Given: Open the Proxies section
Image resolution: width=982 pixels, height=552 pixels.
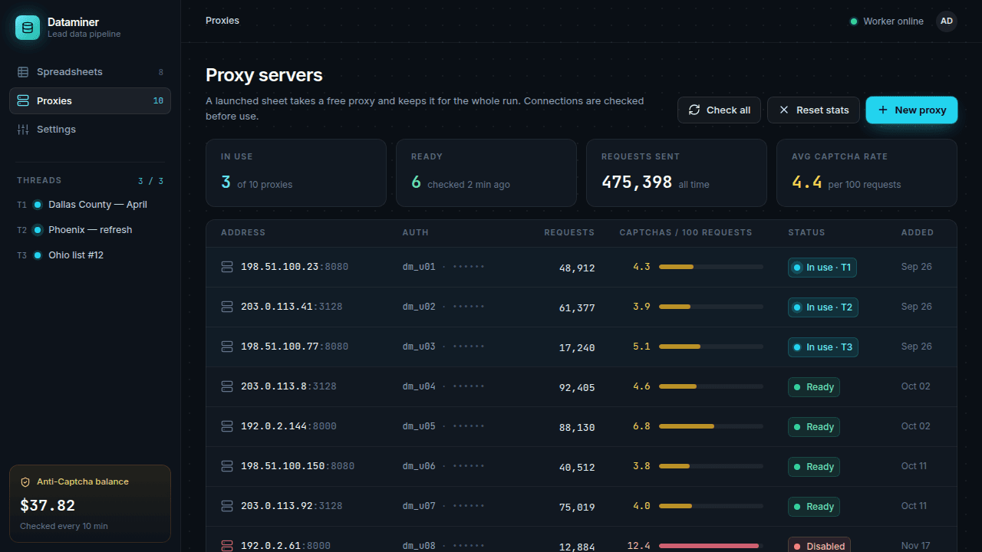Looking at the screenshot, I should 90,100.
